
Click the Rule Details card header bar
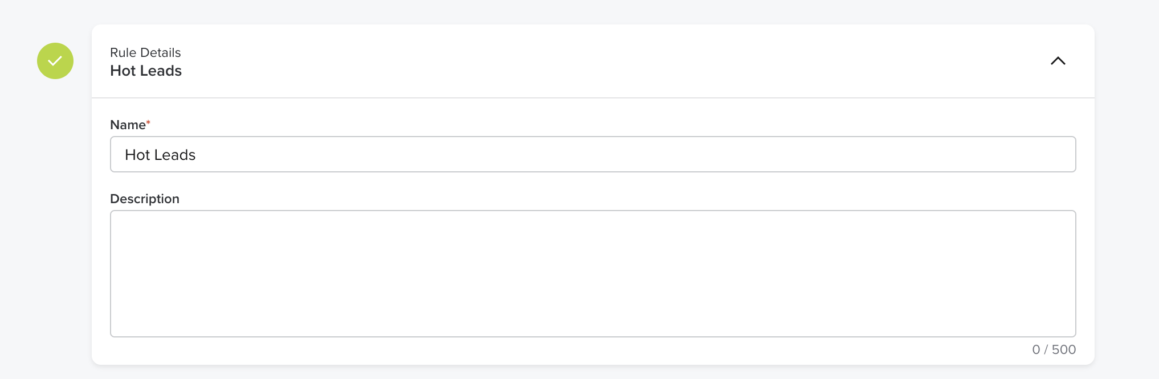pos(593,61)
